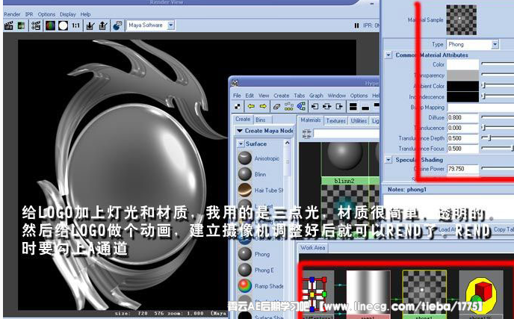
Task: Collapse the Surface section
Action: click(x=241, y=143)
